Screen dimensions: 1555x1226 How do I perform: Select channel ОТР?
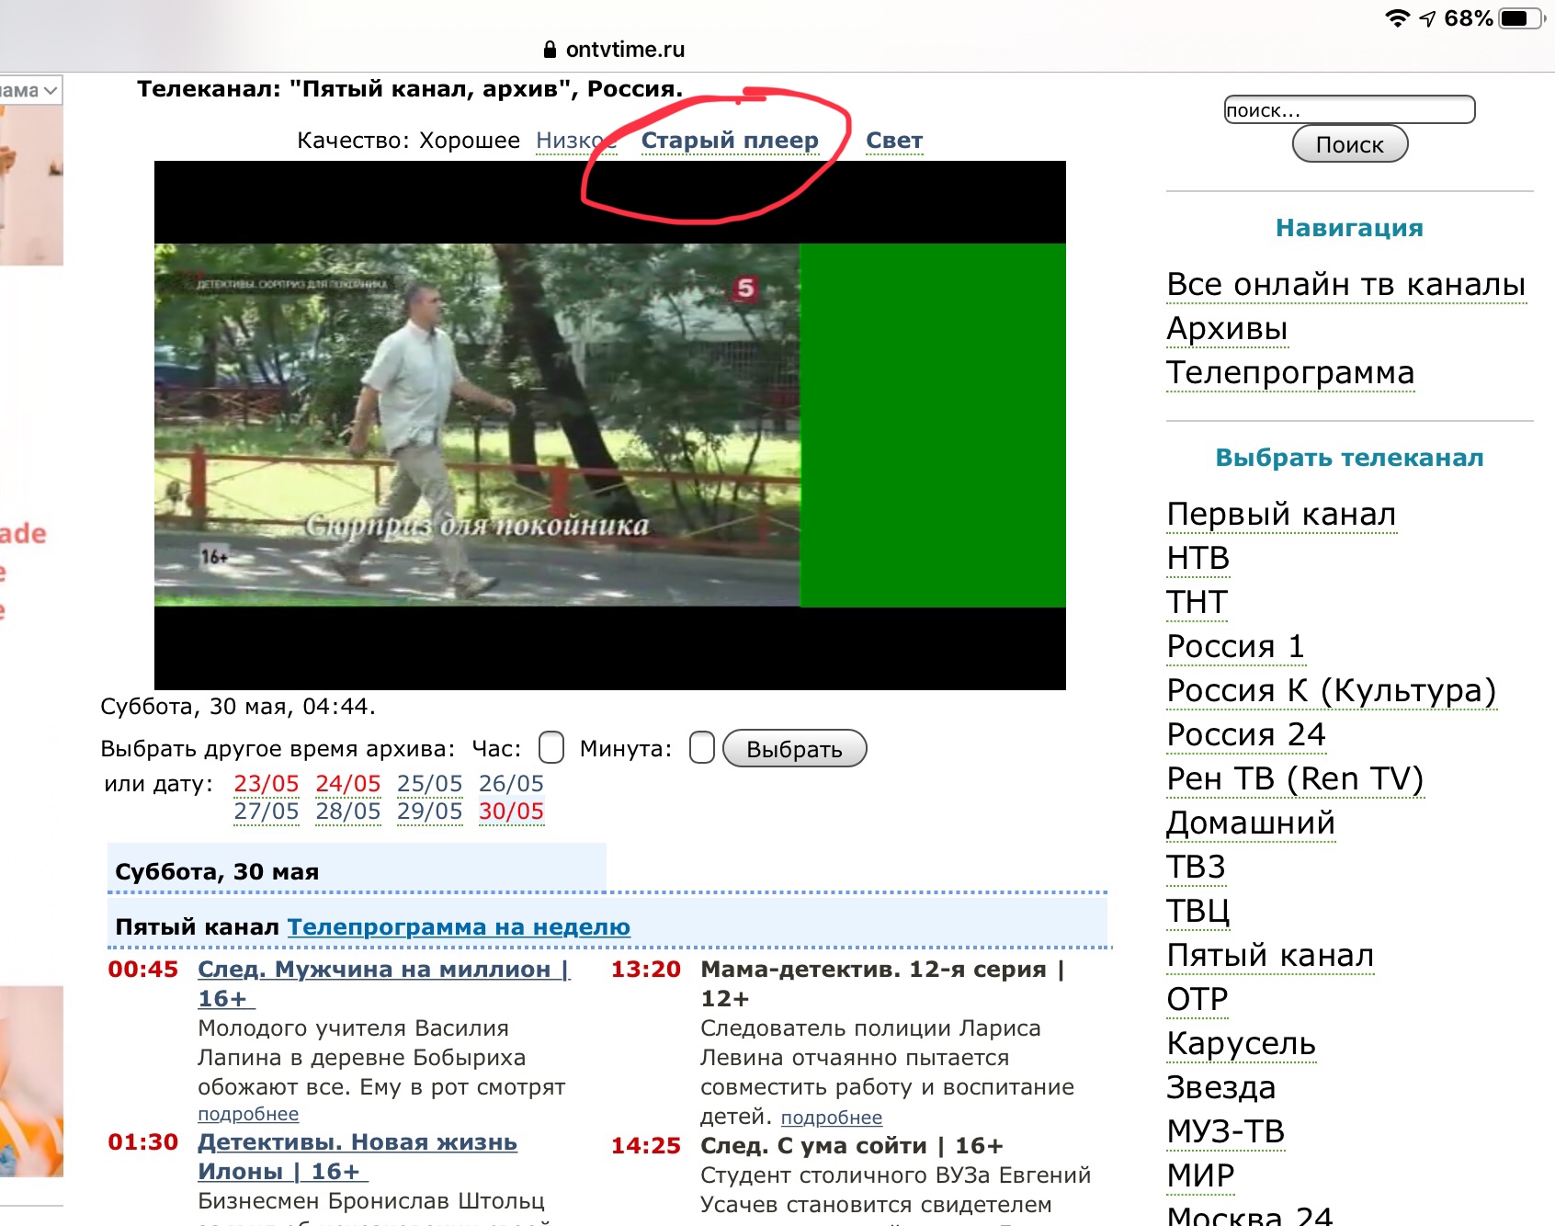[x=1197, y=1000]
